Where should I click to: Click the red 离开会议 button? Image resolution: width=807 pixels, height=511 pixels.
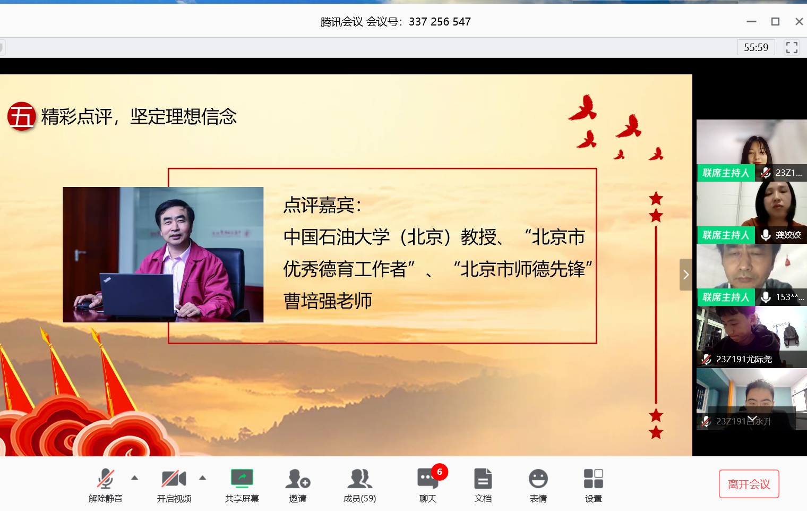749,484
